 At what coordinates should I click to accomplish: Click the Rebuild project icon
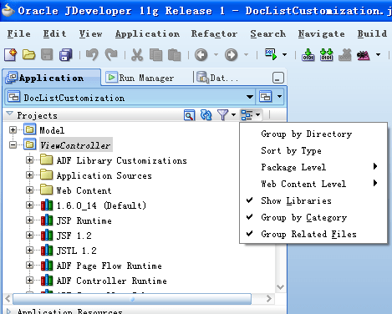pos(326,54)
